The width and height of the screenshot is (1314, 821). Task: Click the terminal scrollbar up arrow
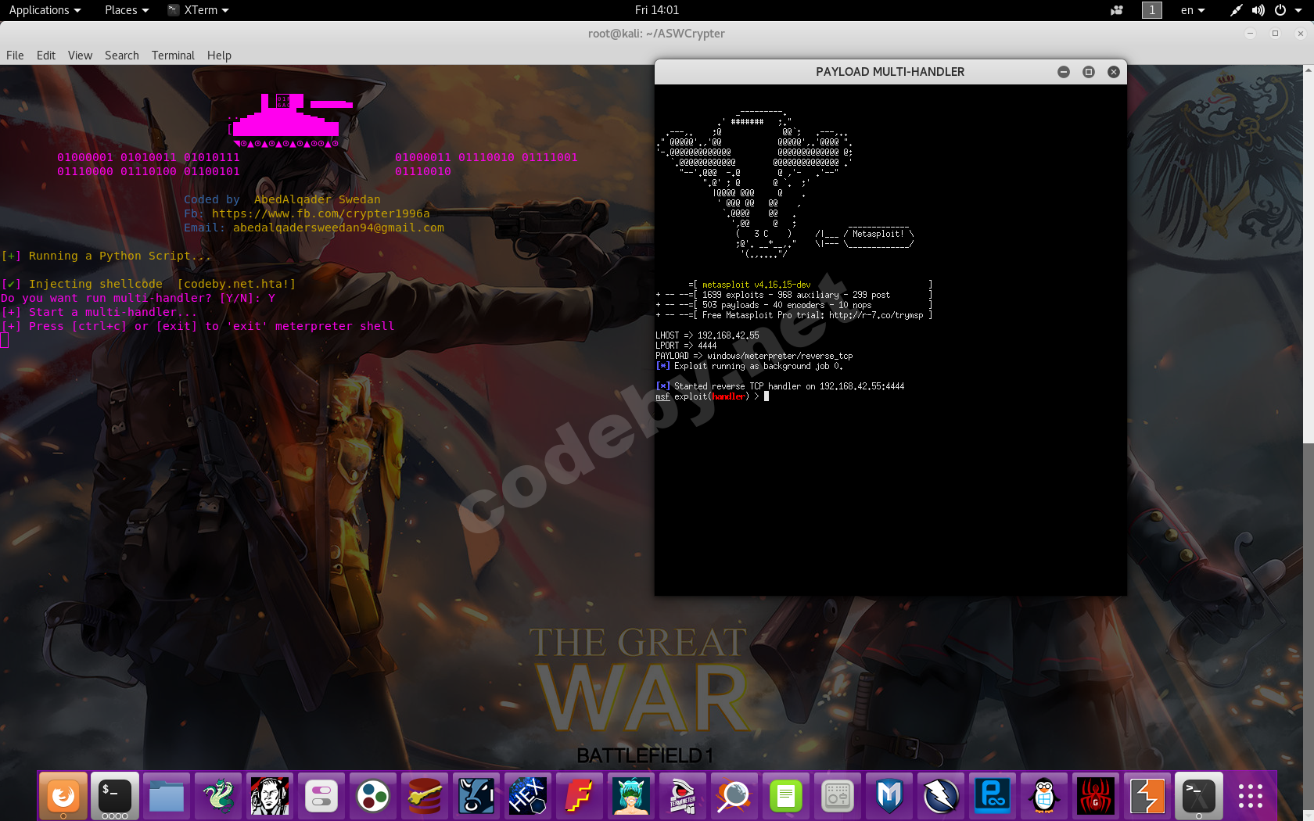pyautogui.click(x=1309, y=70)
